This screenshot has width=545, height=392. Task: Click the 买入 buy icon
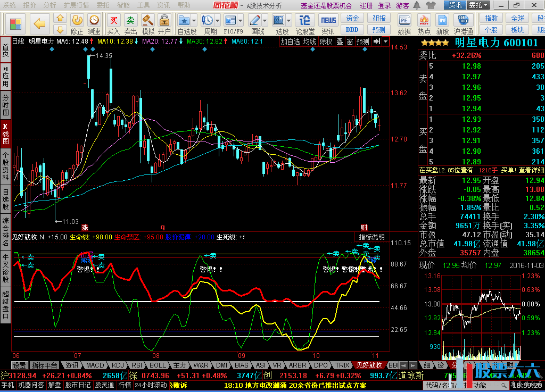[114, 24]
